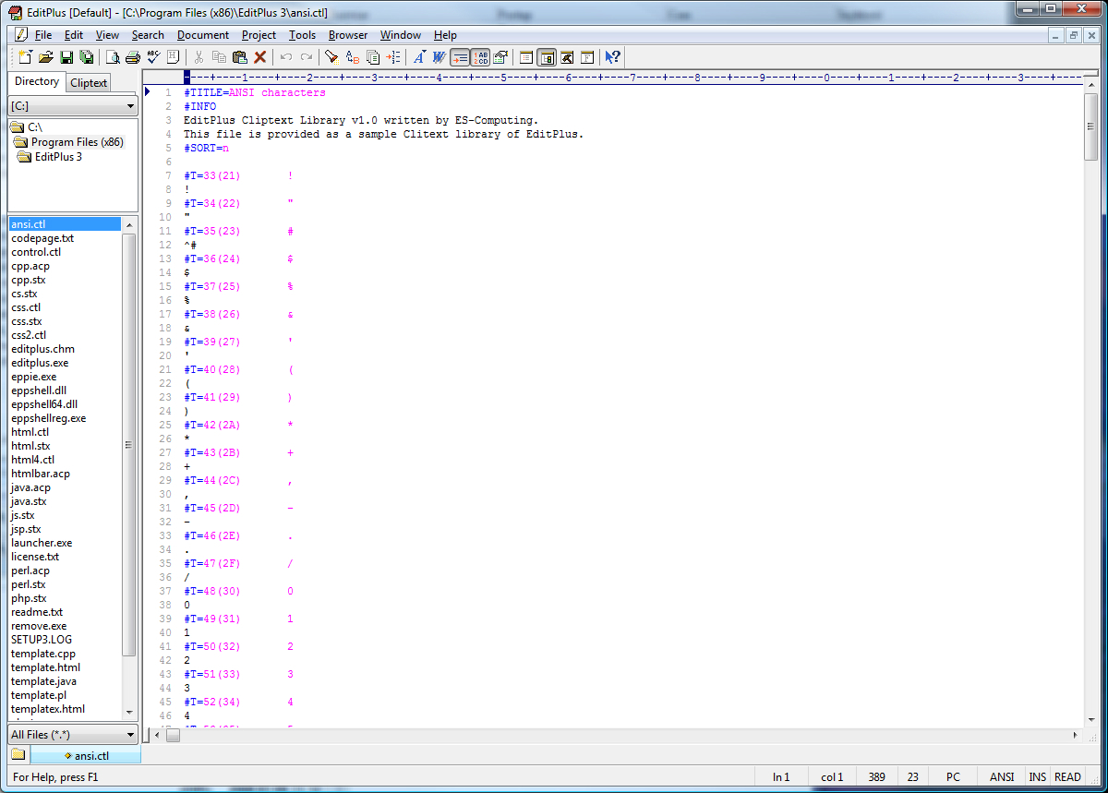This screenshot has width=1108, height=793.
Task: Click the context Help arrow icon
Action: [612, 57]
